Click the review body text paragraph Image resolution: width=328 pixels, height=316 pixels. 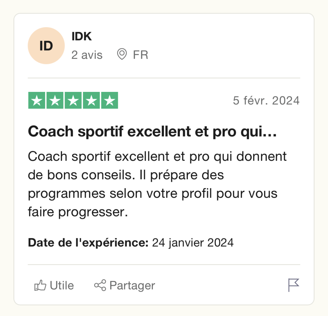[157, 184]
